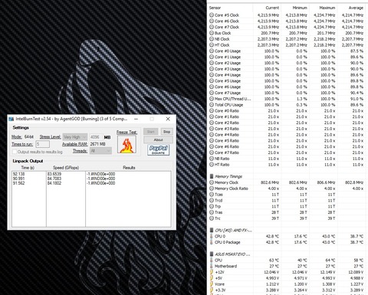
Task: Click the Total CPU Usage sensor icon
Action: tap(212, 105)
